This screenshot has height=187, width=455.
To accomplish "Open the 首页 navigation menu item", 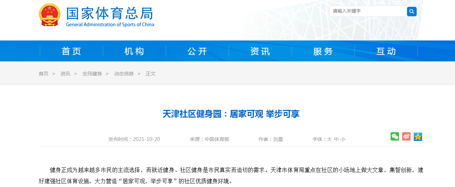I will (x=71, y=51).
